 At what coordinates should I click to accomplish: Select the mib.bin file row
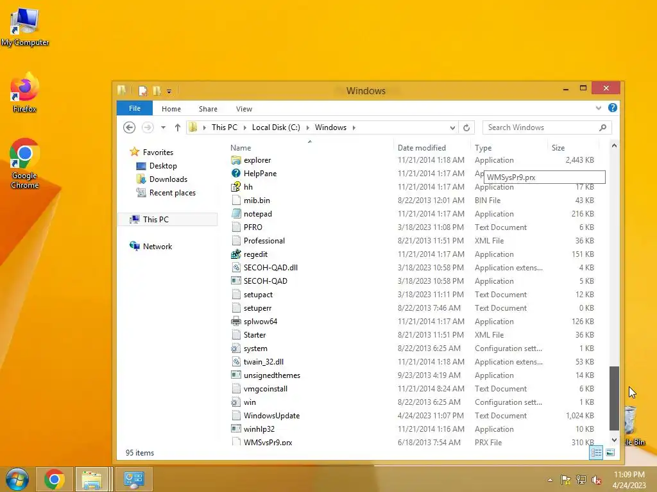[413, 201]
